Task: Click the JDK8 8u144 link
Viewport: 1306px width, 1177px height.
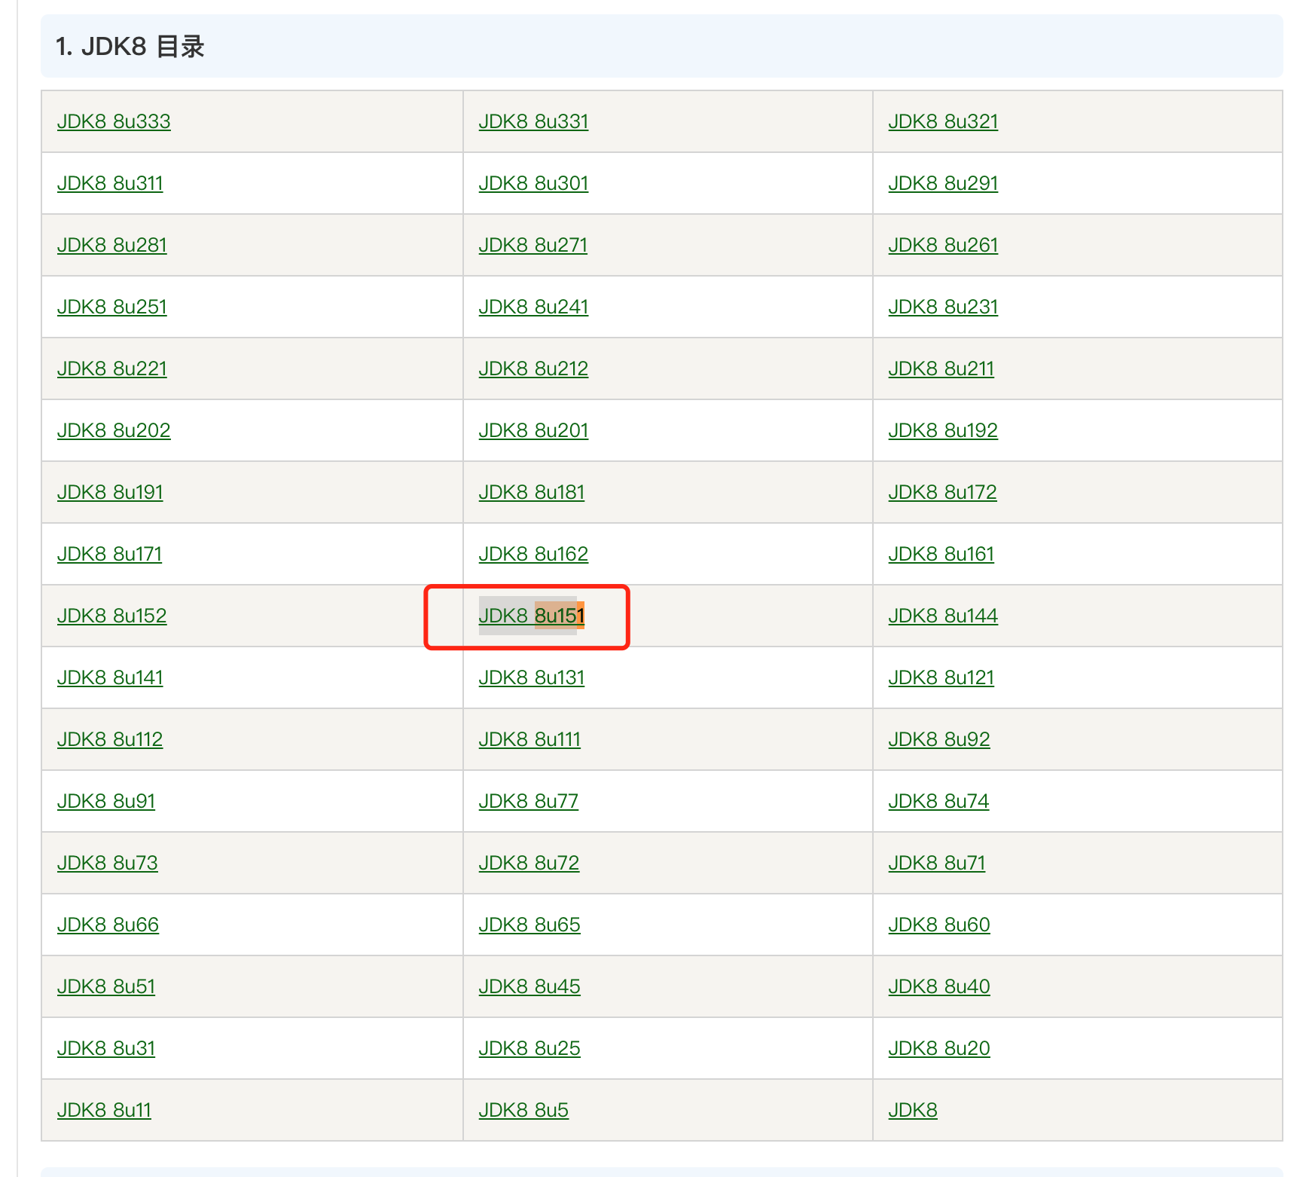Action: pyautogui.click(x=943, y=616)
